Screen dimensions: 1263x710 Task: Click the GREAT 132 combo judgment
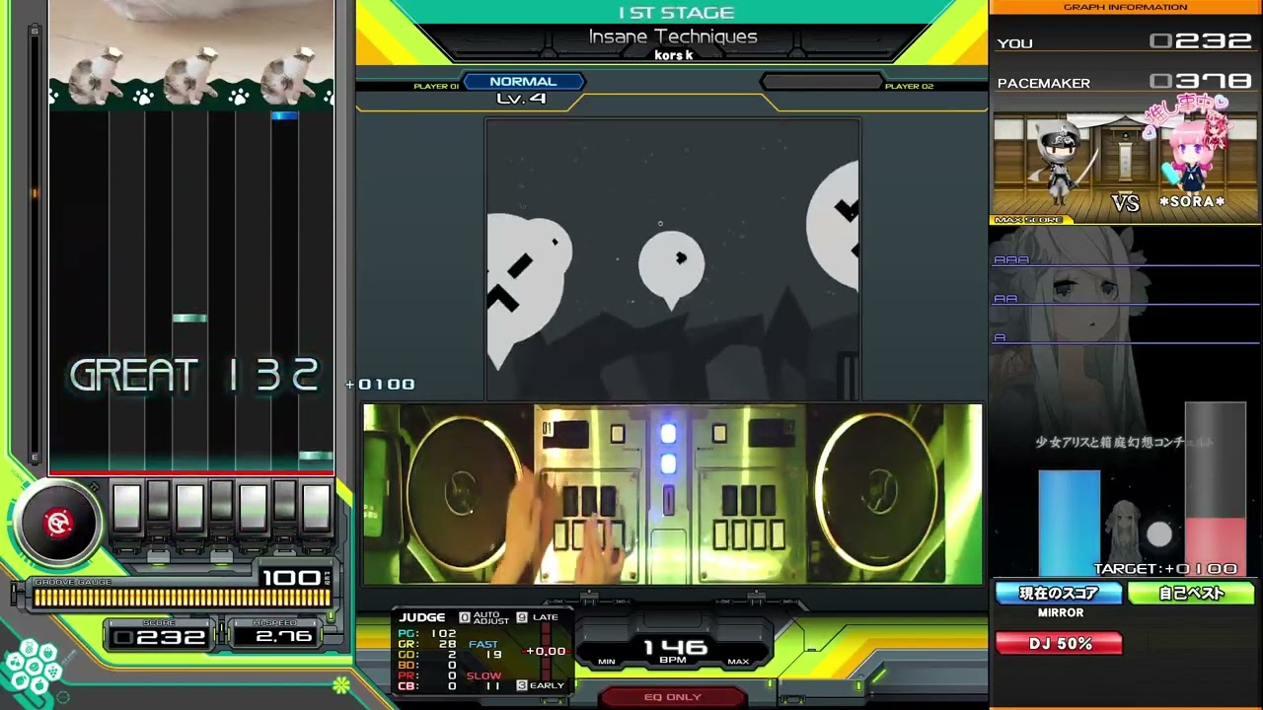(x=194, y=376)
